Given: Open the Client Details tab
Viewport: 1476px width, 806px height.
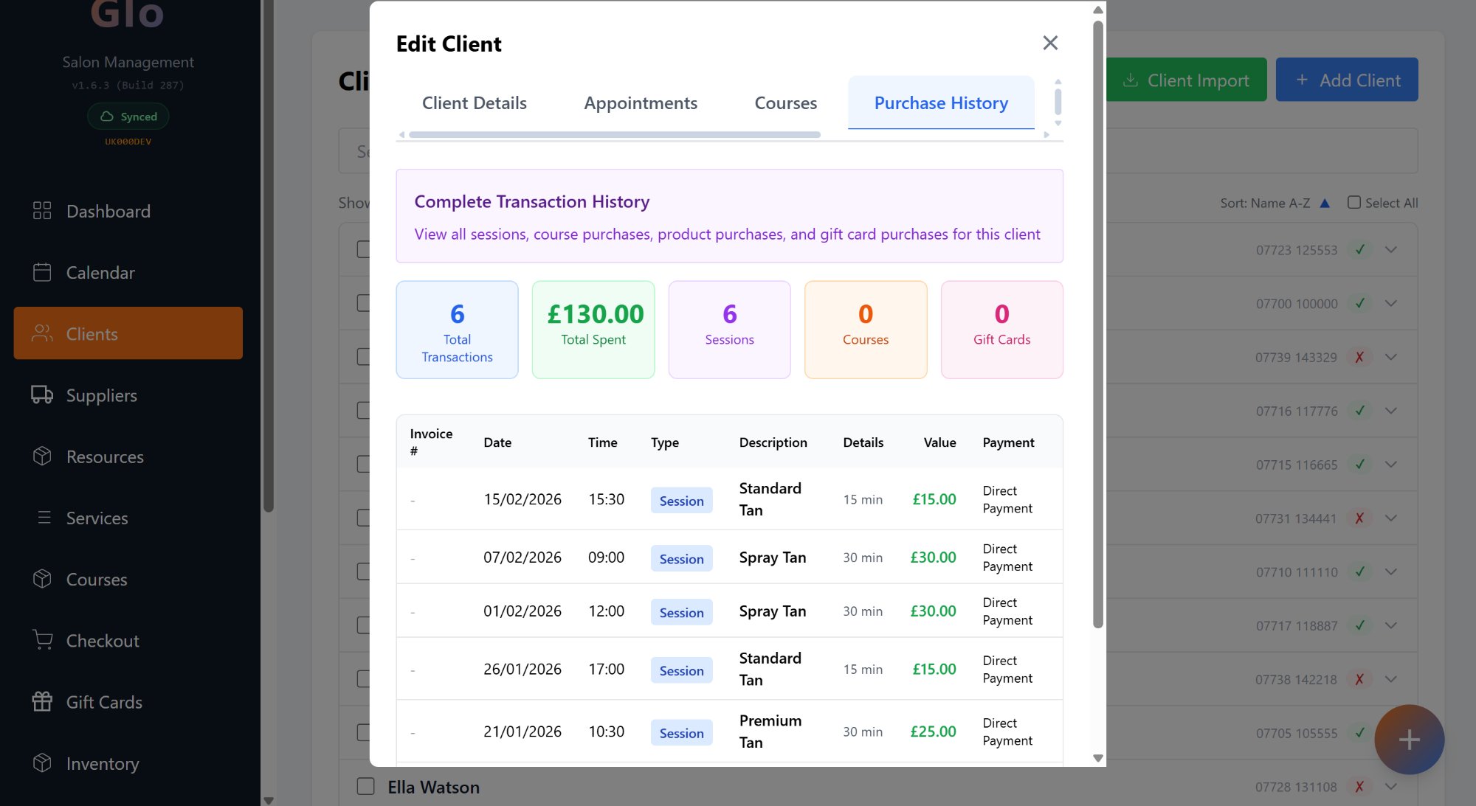Looking at the screenshot, I should 474,103.
